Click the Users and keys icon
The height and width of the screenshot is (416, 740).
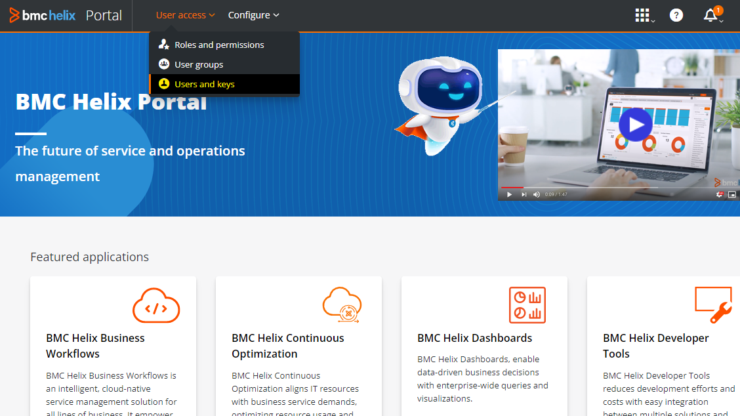click(164, 83)
